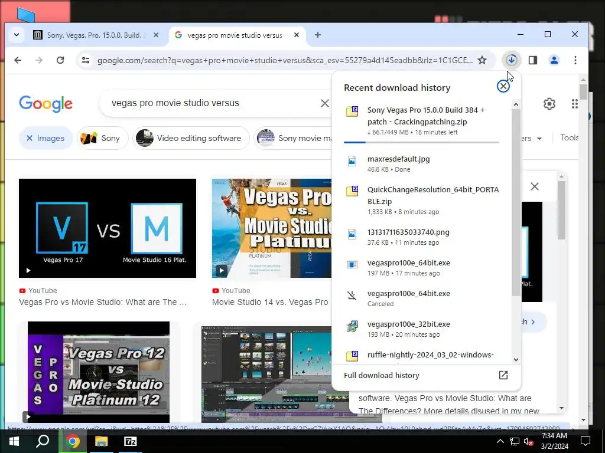The width and height of the screenshot is (605, 453).
Task: Remove the Images filter chip
Action: pyautogui.click(x=45, y=138)
